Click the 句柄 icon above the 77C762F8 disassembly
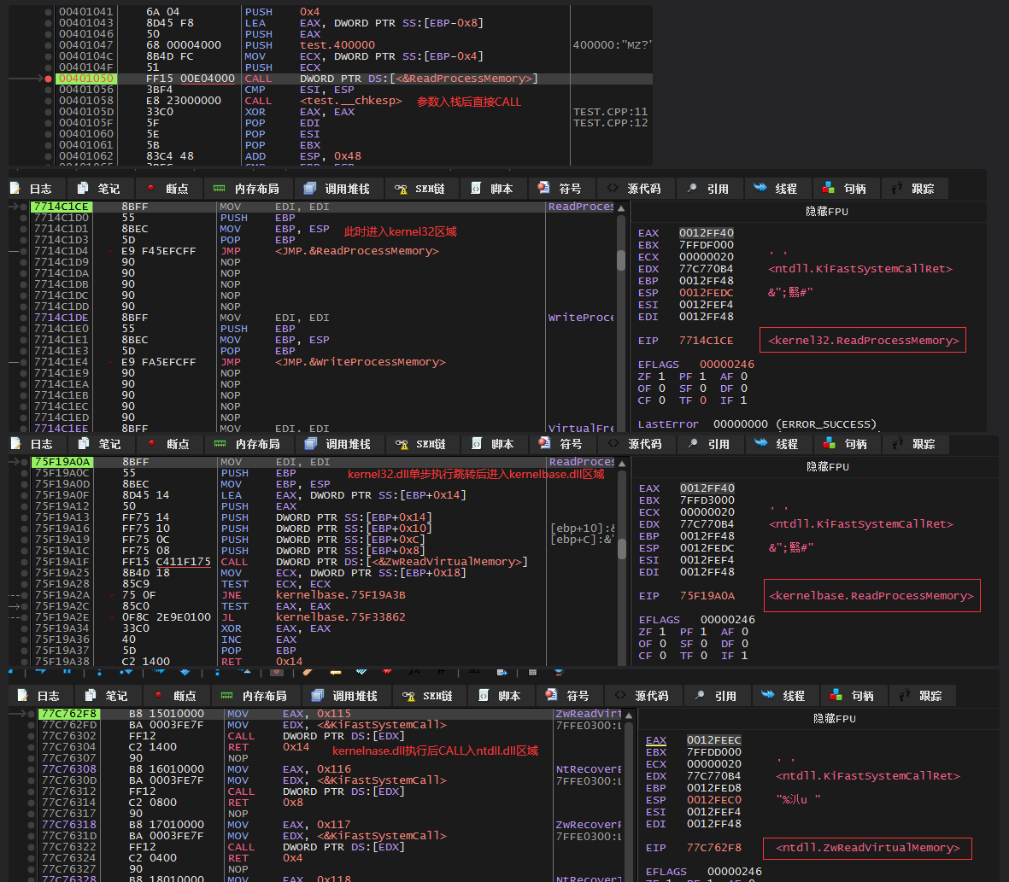1009x882 pixels. 836,696
